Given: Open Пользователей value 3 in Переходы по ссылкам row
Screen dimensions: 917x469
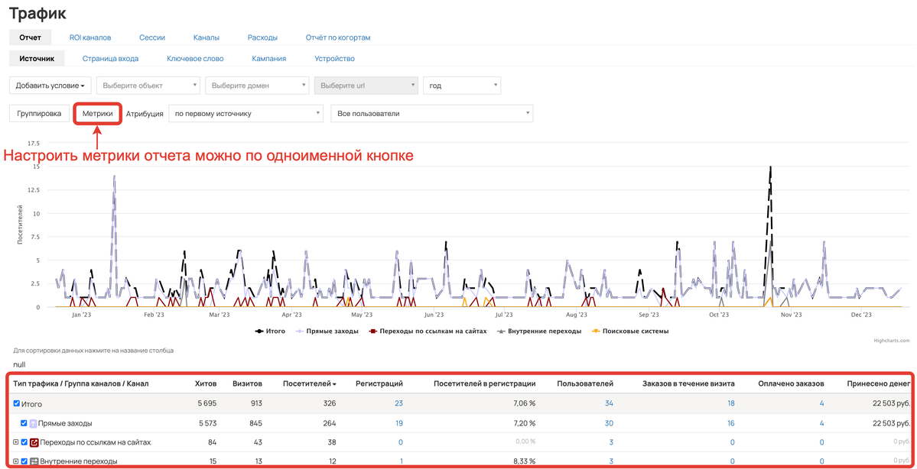Looking at the screenshot, I should pos(611,442).
